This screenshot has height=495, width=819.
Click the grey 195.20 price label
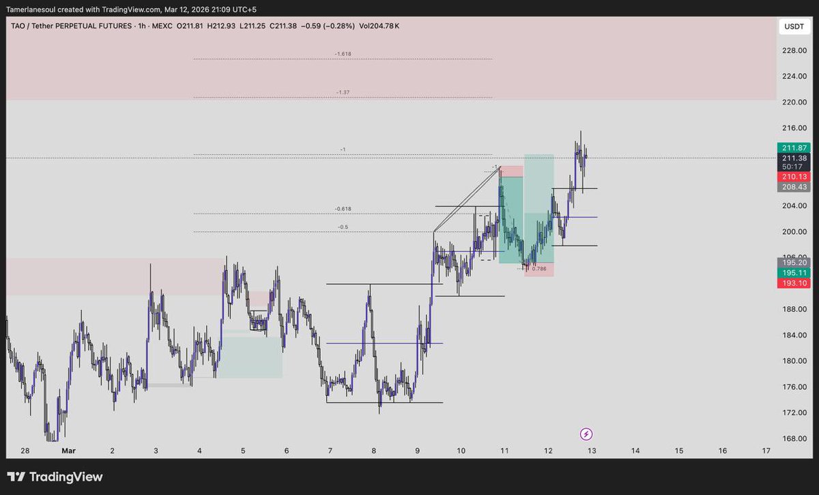794,262
